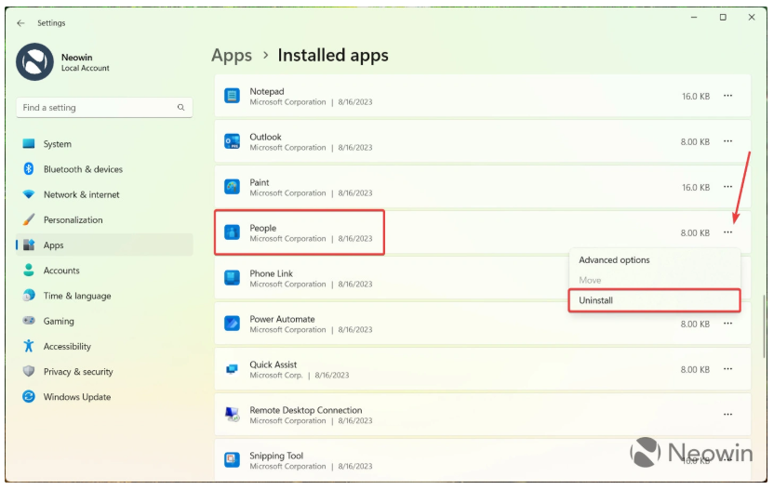Click the search magnifier icon
Image resolution: width=774 pixels, height=490 pixels.
click(x=181, y=108)
